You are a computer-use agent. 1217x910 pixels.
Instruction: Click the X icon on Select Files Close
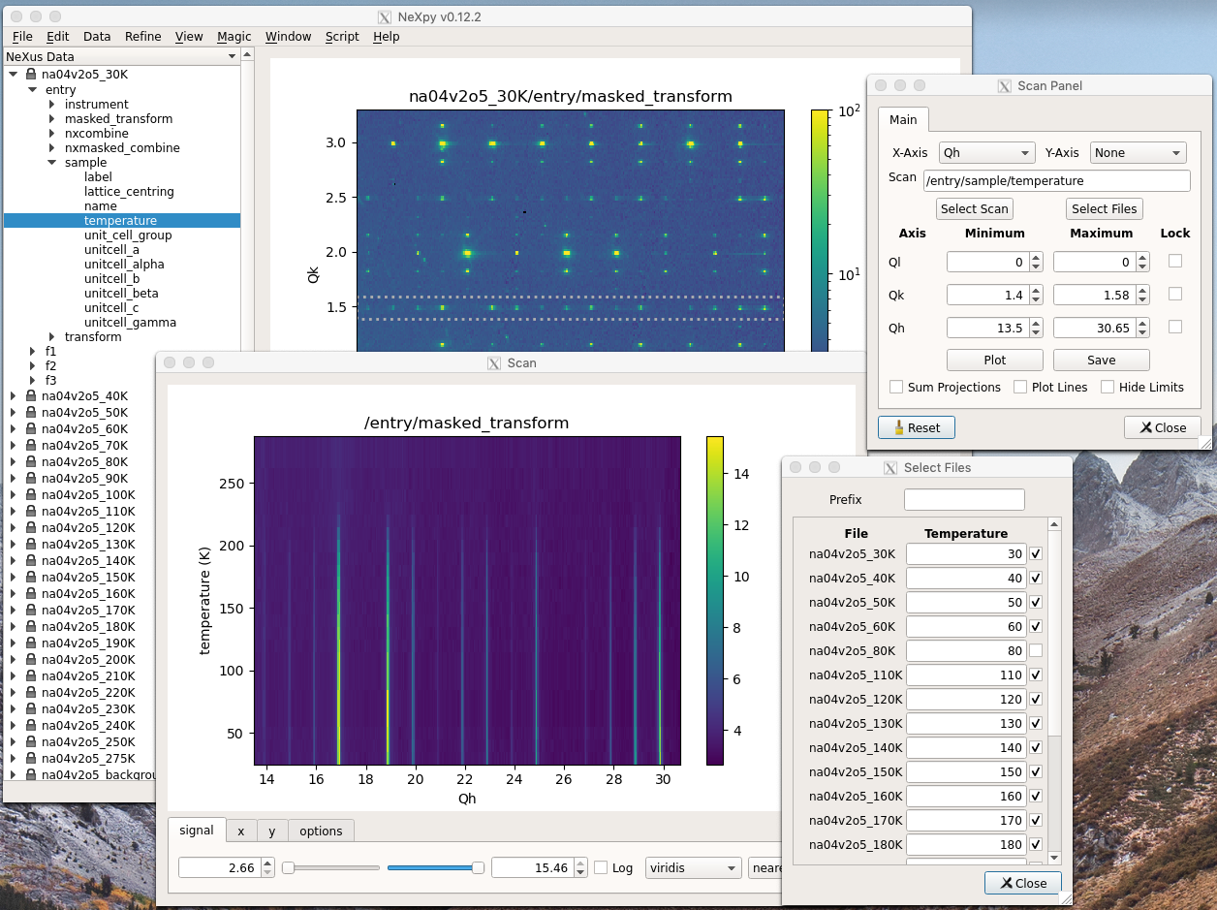1007,883
